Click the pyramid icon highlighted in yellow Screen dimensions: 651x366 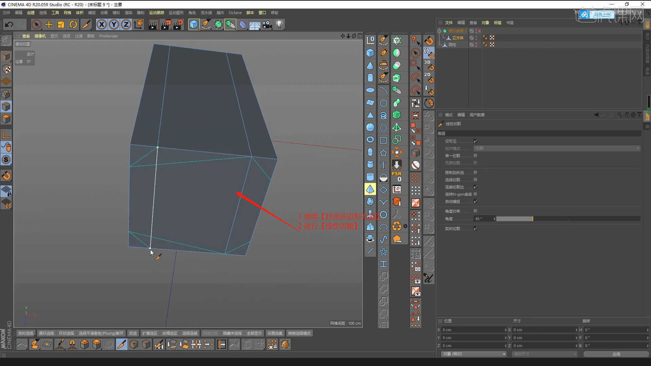(x=370, y=189)
